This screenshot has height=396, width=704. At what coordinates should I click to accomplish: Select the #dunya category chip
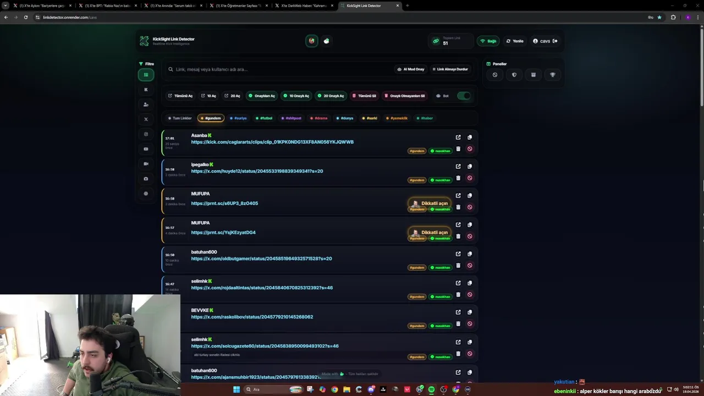(x=345, y=118)
